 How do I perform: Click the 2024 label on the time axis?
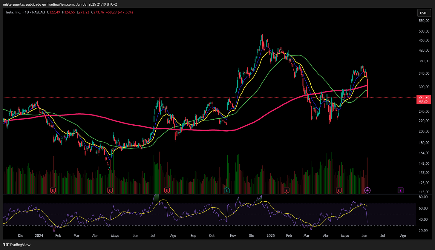[39, 235]
